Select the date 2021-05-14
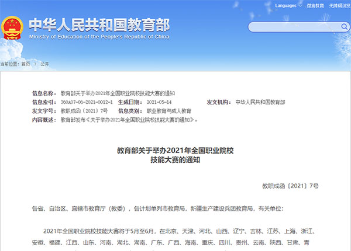 pyautogui.click(x=159, y=102)
